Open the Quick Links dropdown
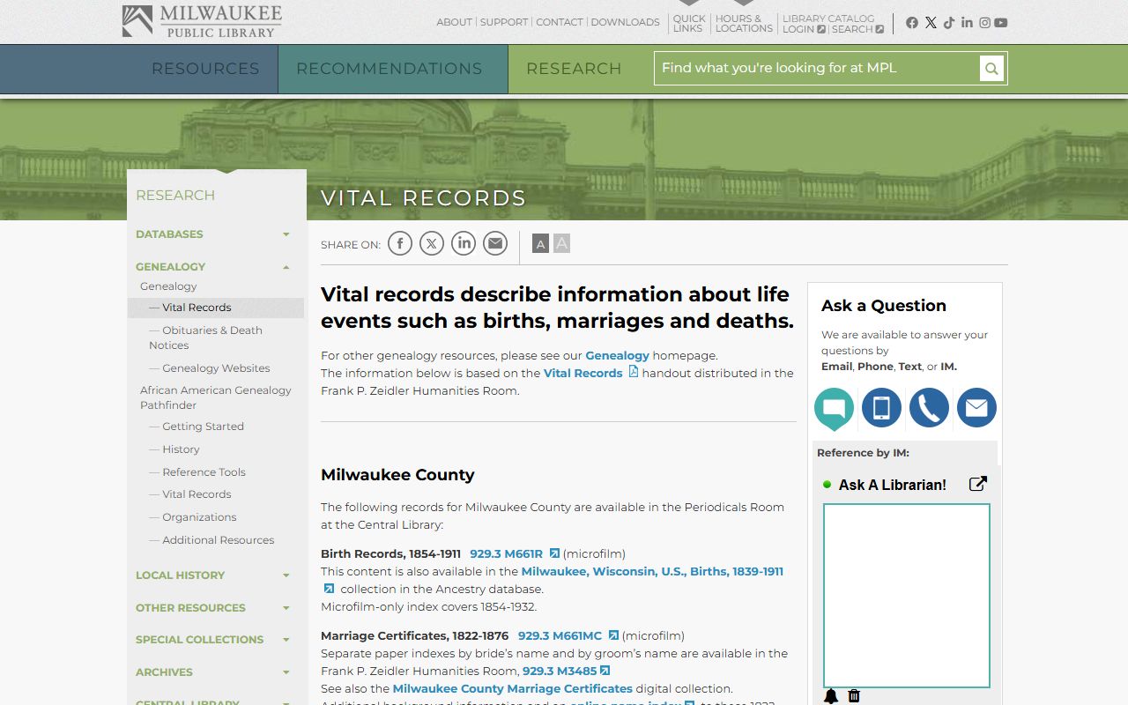 [689, 23]
